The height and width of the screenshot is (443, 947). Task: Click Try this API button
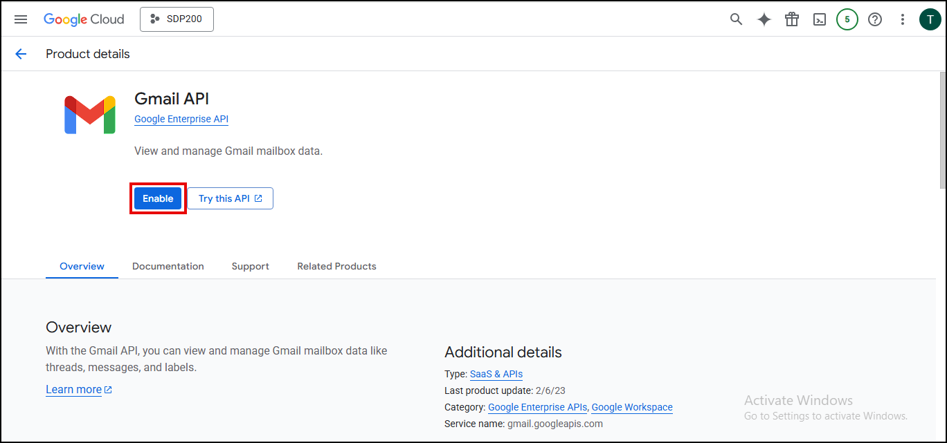[x=230, y=198]
